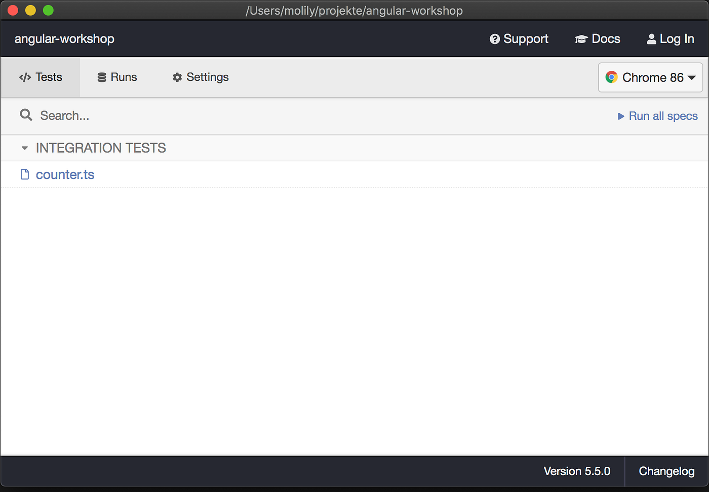
Task: Open the Settings tab
Action: tap(200, 77)
